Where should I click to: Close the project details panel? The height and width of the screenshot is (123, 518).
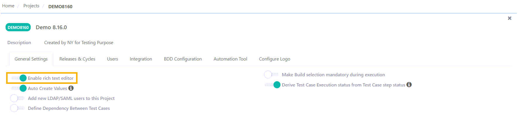[510, 18]
